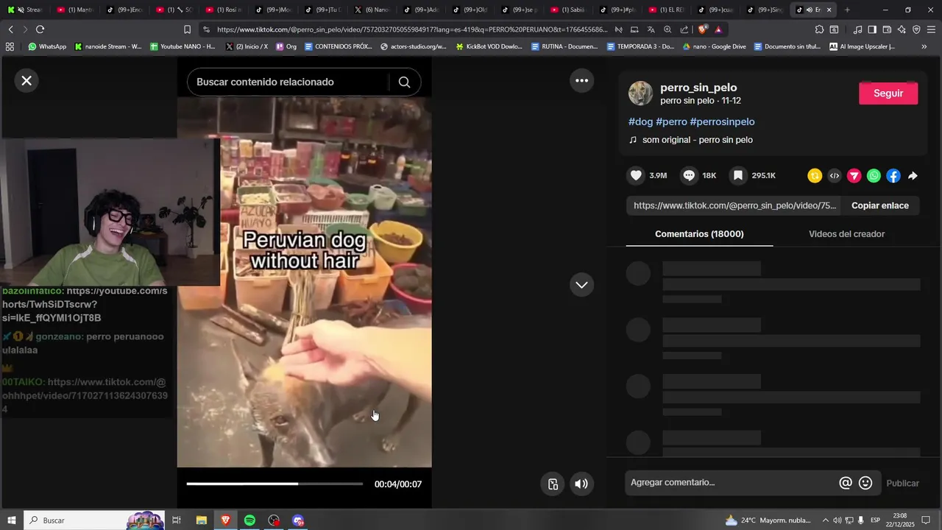Screen dimensions: 942x530
Task: Like the video with heart icon
Action: coord(637,175)
